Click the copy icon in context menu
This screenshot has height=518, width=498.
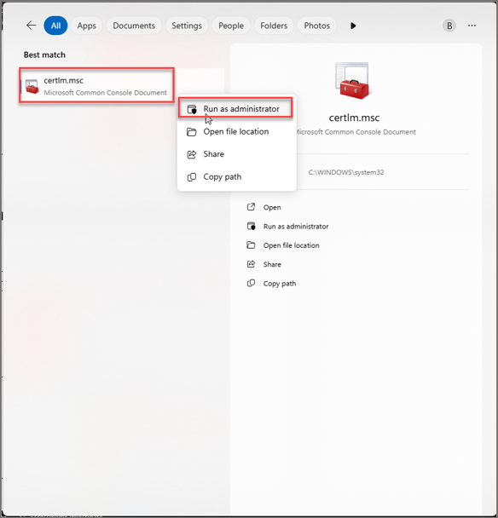pos(192,177)
